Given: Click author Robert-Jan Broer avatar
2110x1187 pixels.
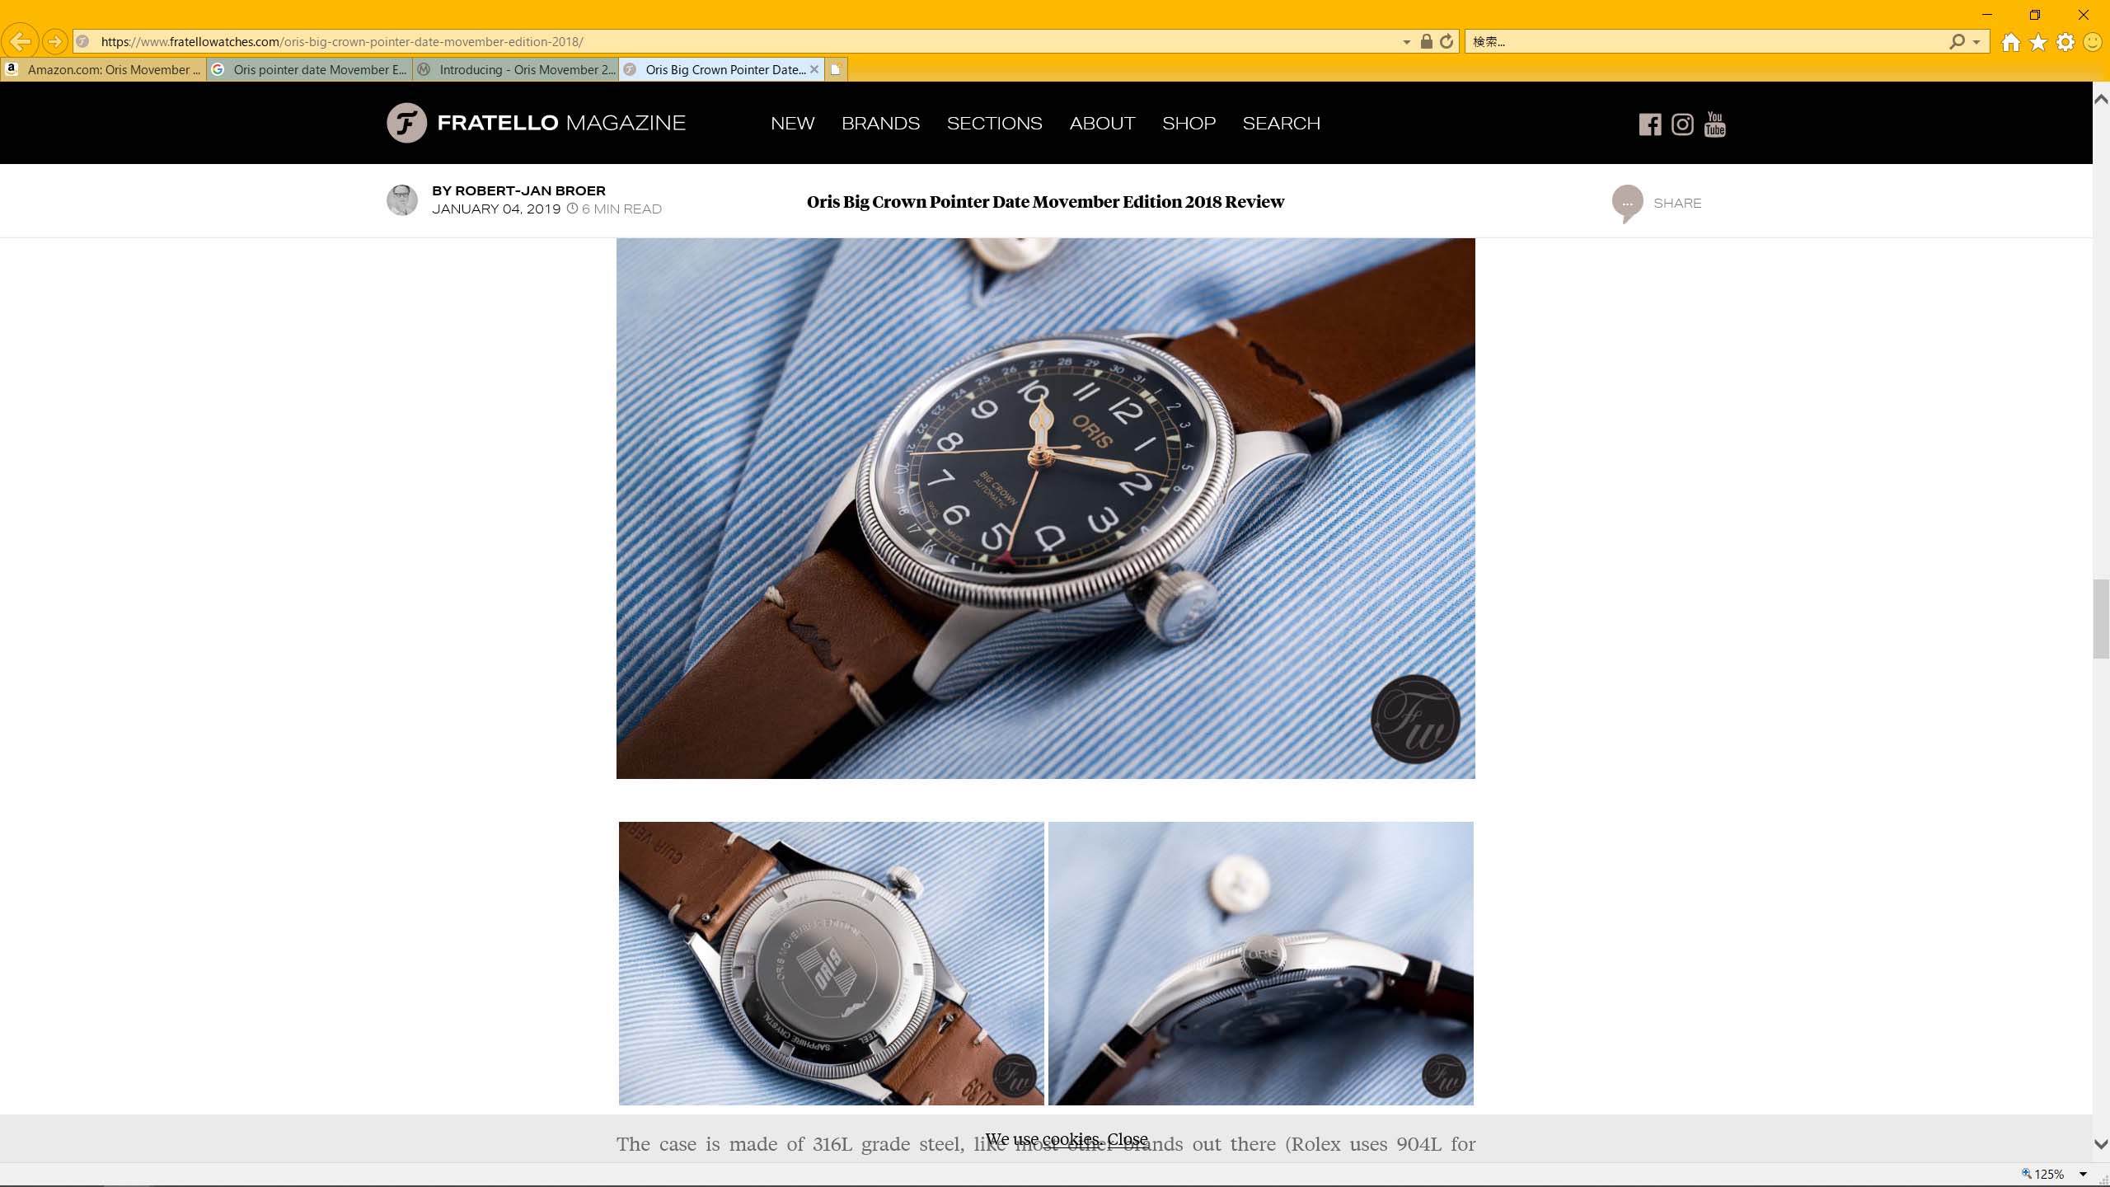Looking at the screenshot, I should click(x=402, y=200).
